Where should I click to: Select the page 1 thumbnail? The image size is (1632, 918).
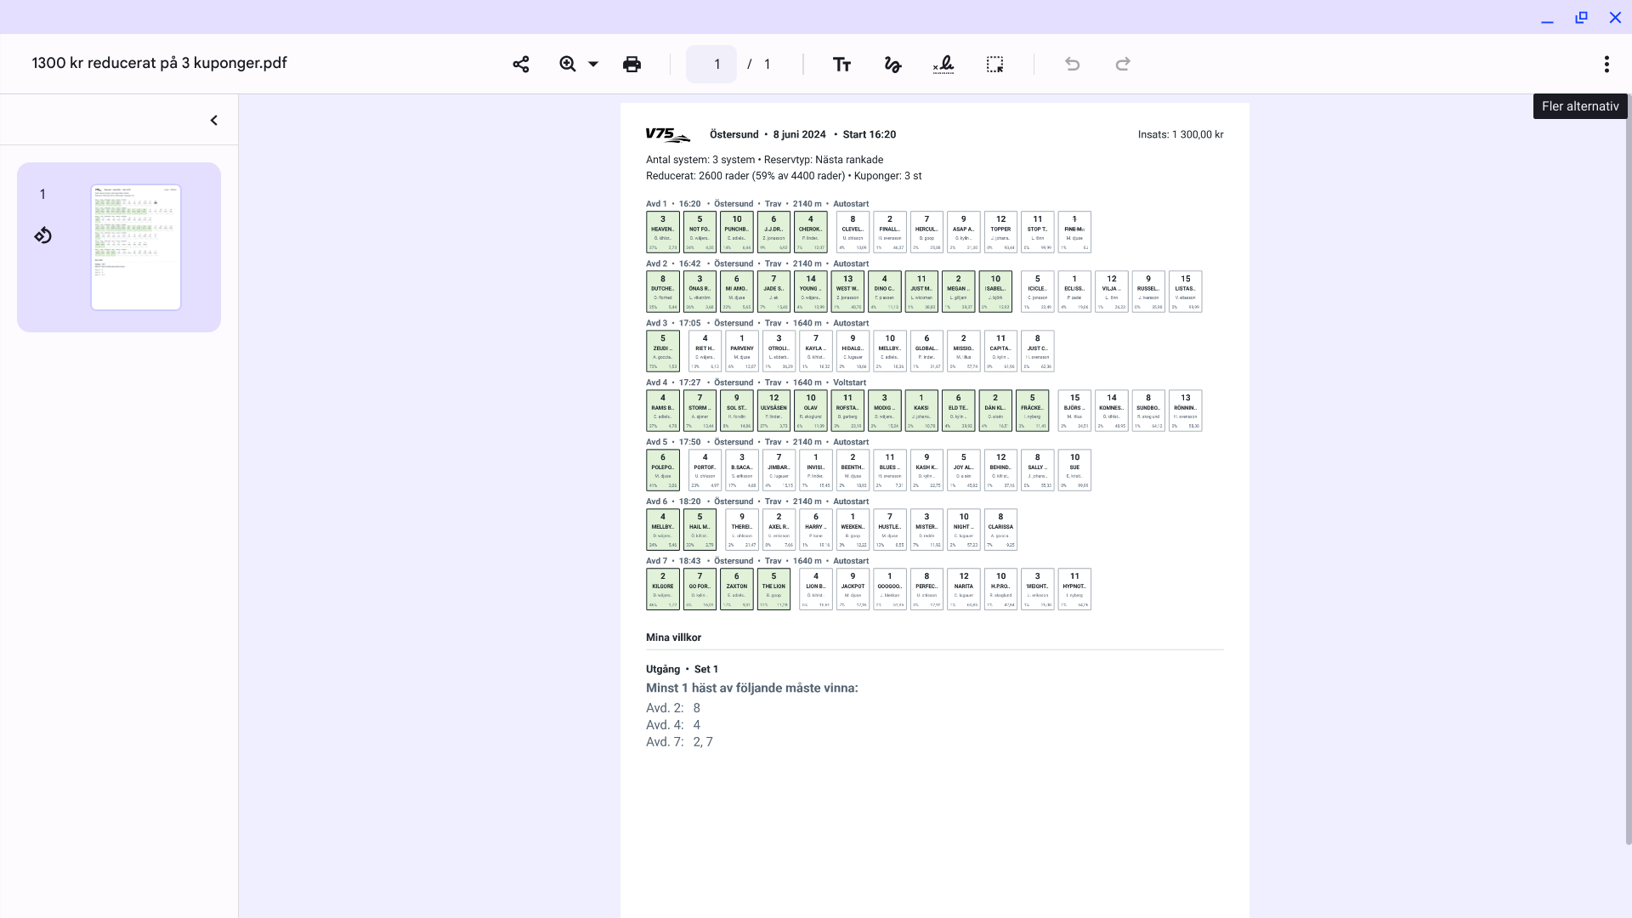136,247
